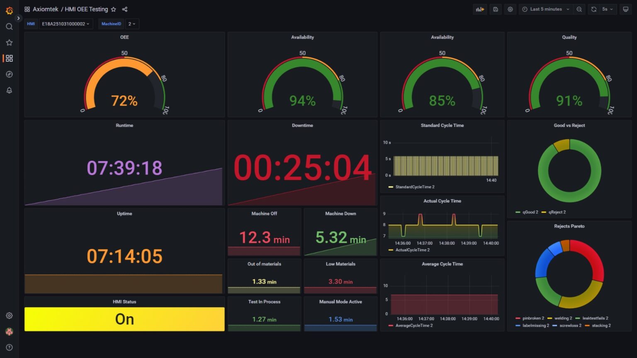The image size is (637, 358).
Task: Refresh the dashboard with the refresh icon
Action: (594, 9)
